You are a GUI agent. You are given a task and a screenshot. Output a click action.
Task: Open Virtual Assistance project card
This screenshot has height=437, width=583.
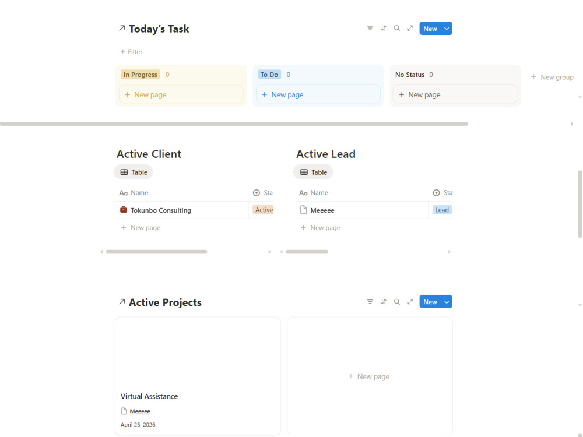click(198, 376)
